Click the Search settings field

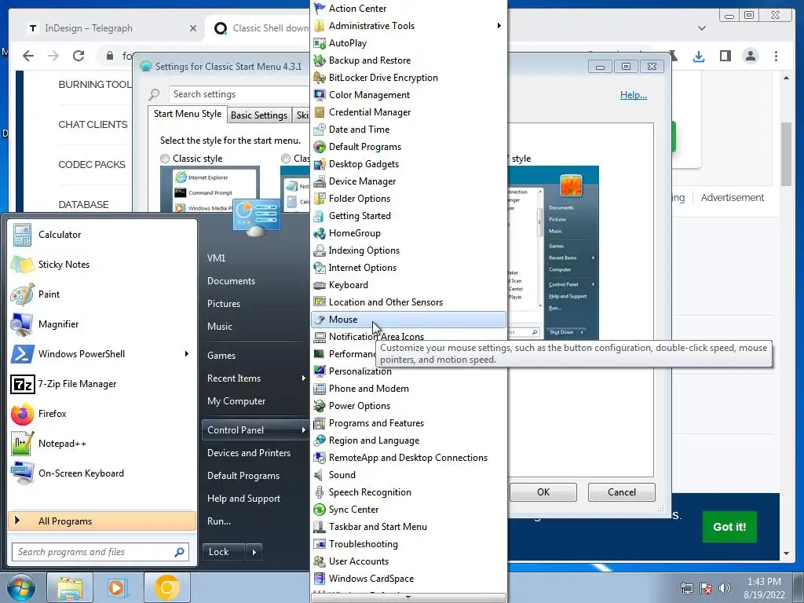pyautogui.click(x=239, y=94)
